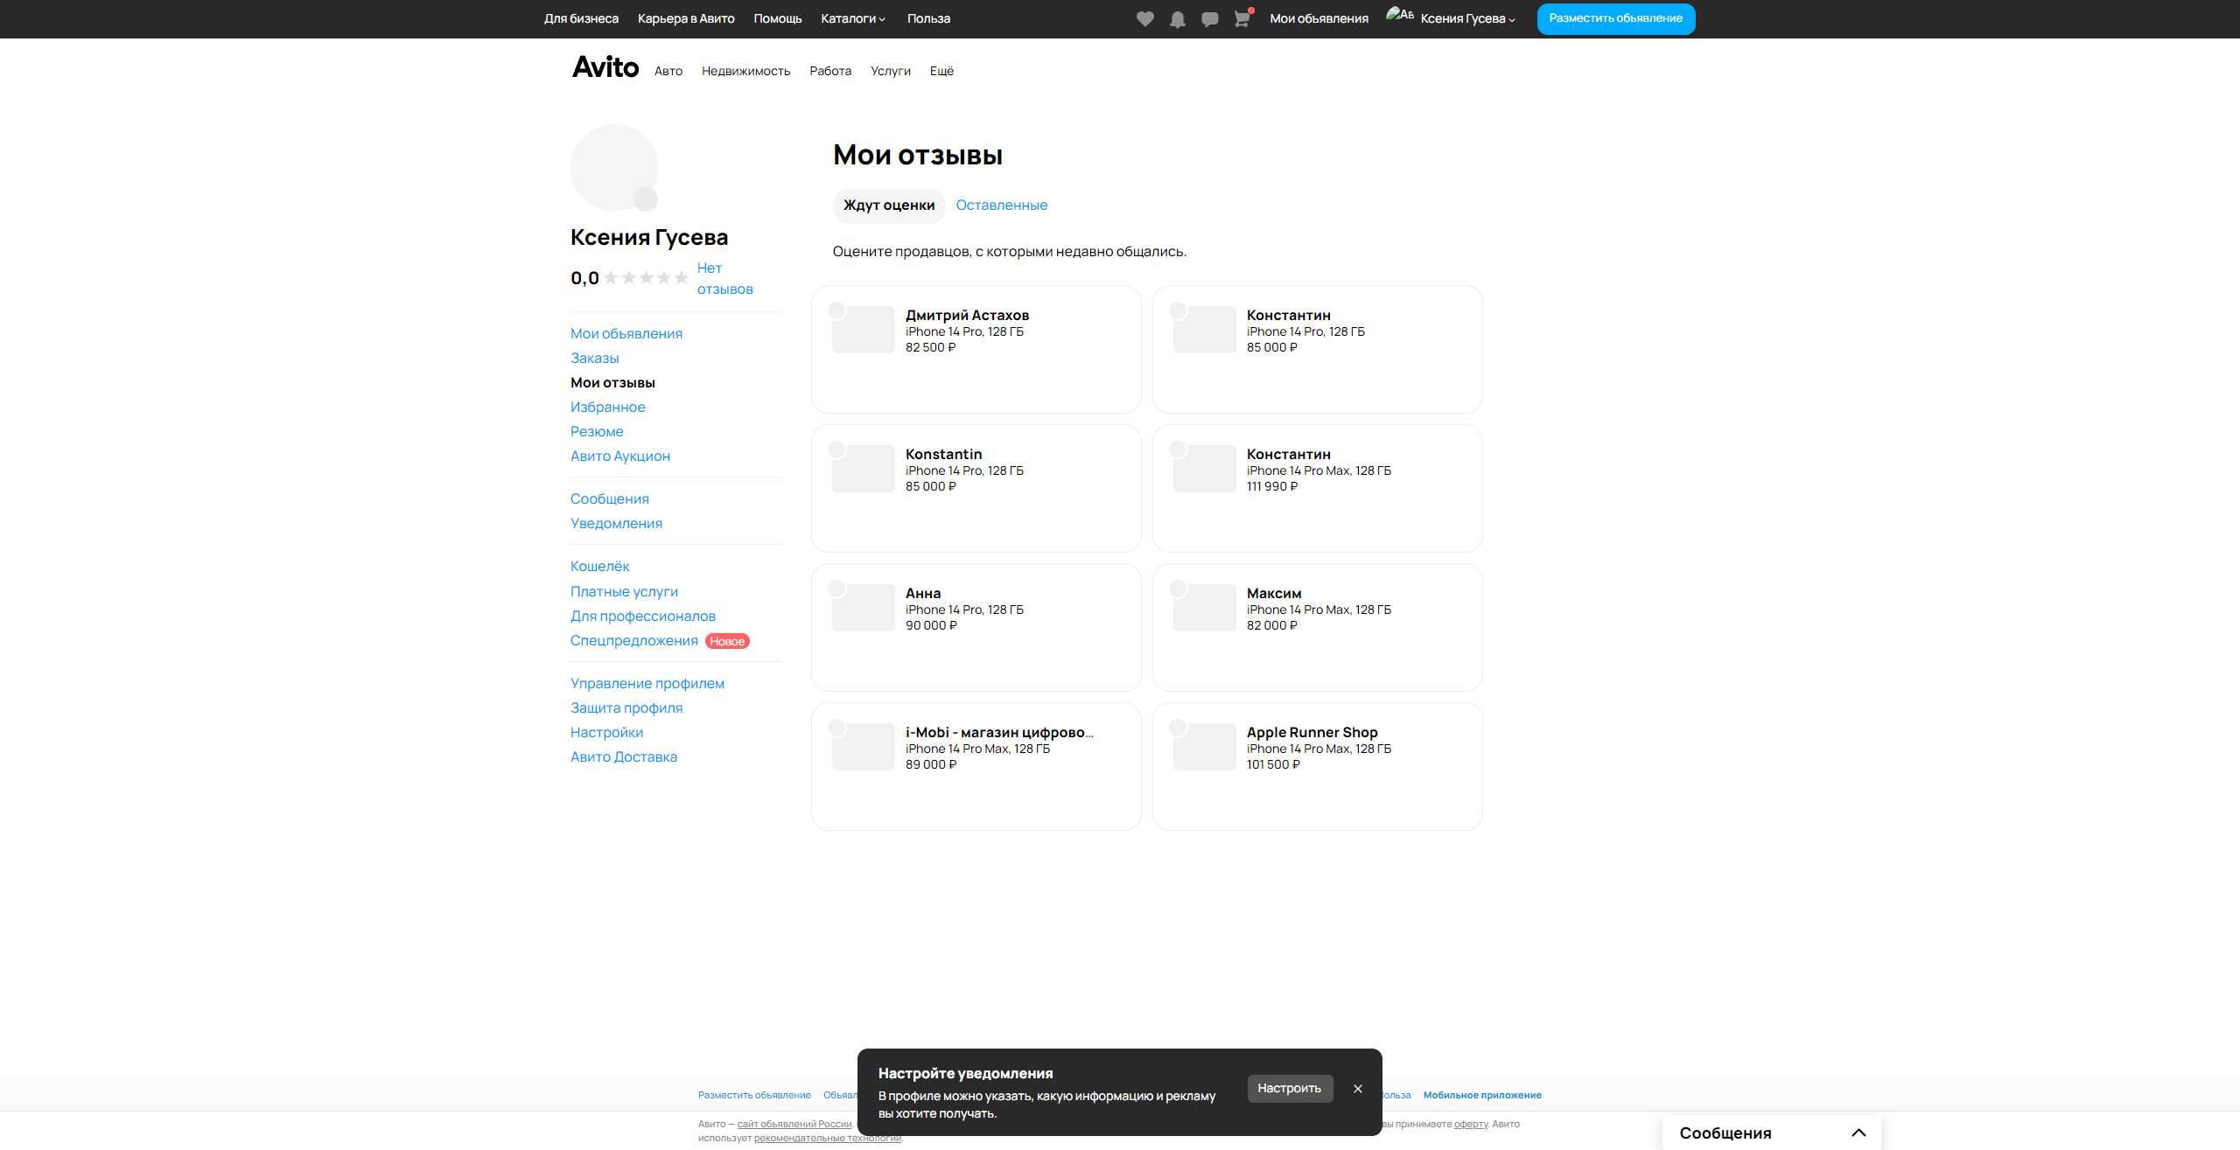Open the Каталоги dropdown menu
This screenshot has height=1150, width=2240.
tap(852, 18)
